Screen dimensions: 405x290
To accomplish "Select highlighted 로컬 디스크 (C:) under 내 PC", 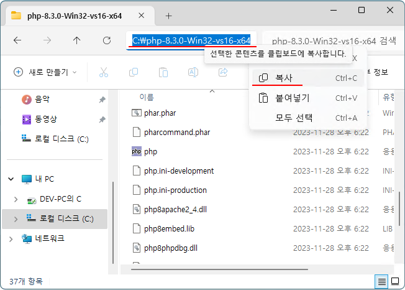I will [55, 219].
